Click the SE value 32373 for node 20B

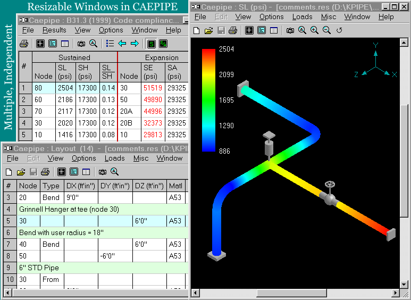click(x=153, y=123)
